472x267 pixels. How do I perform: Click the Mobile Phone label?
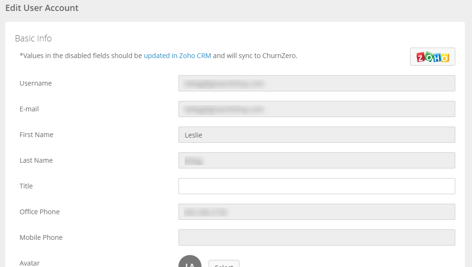point(41,237)
